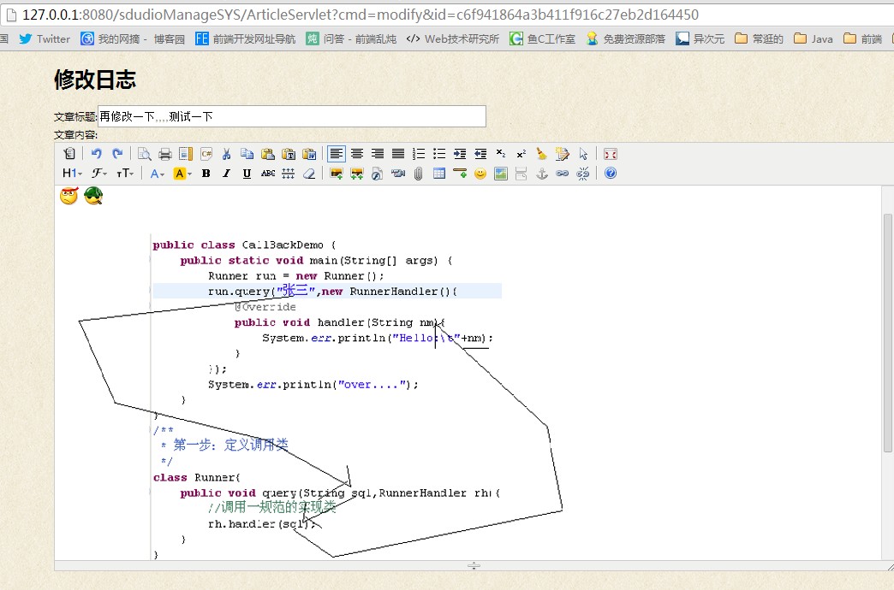
Task: Insert video media with camcorder icon
Action: tap(398, 173)
